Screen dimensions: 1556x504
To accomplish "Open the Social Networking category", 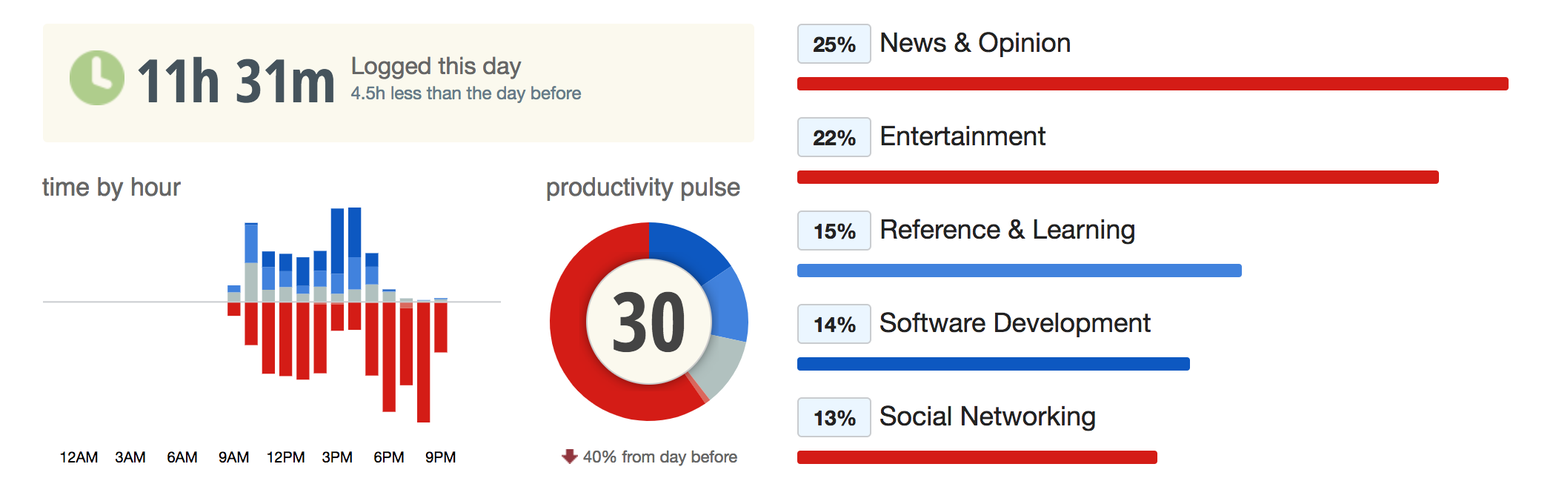I will pyautogui.click(x=988, y=417).
